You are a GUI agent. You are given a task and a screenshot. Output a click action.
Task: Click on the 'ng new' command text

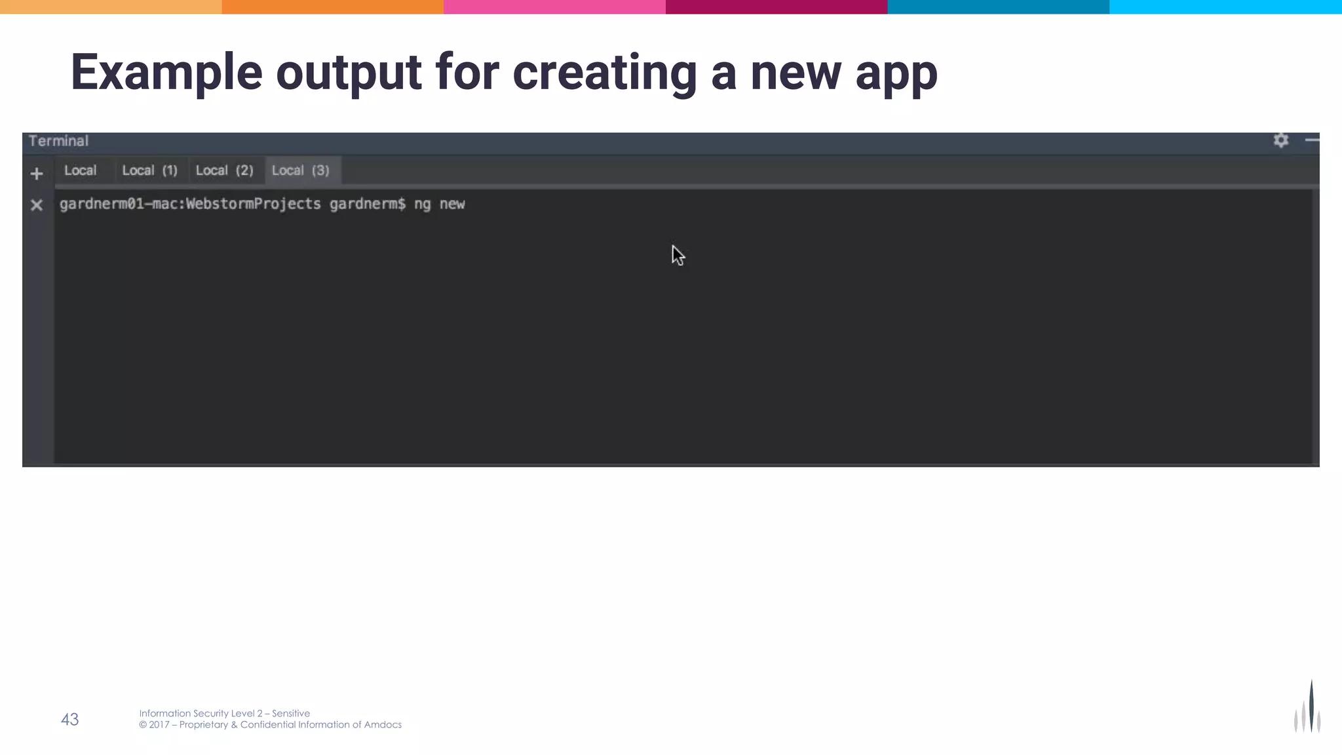439,204
